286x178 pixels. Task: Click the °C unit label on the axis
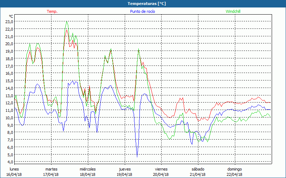(11, 16)
